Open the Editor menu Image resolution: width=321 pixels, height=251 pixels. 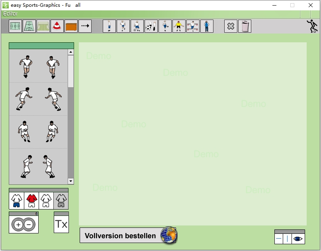click(x=10, y=14)
